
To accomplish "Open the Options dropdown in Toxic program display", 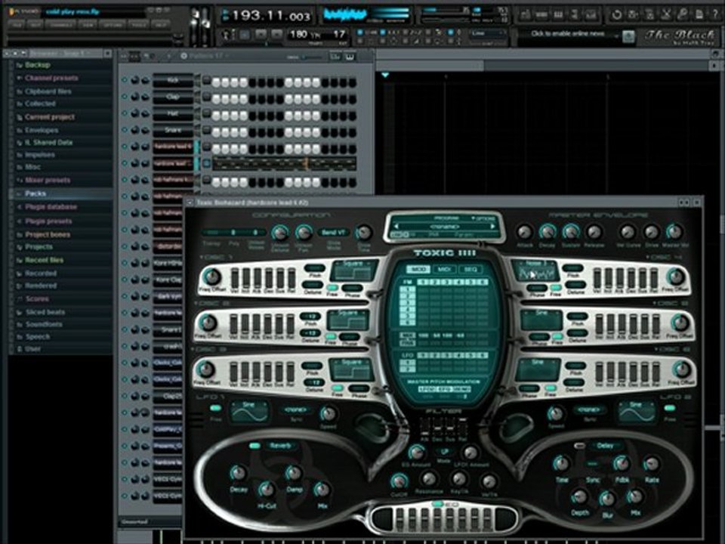I will (x=483, y=218).
